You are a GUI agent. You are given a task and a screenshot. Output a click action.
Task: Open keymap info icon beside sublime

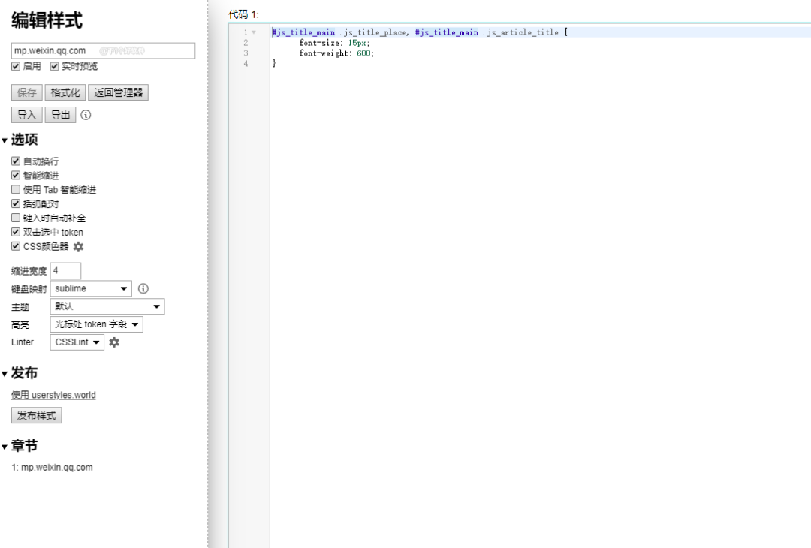point(143,288)
